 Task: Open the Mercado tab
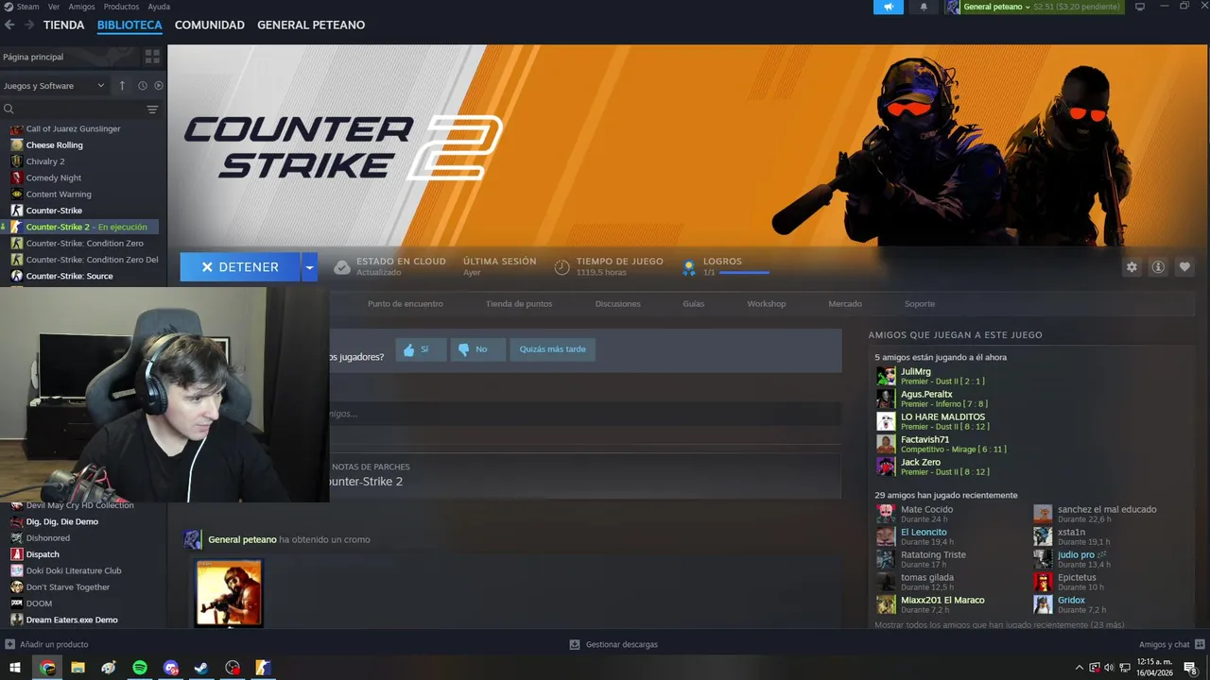click(845, 304)
